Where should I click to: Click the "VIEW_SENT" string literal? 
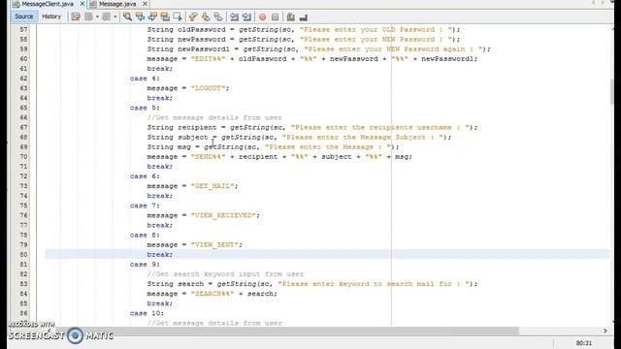tap(214, 244)
